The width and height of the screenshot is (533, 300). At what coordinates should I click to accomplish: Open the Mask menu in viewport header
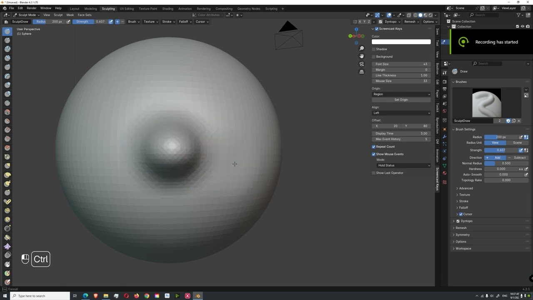[x=70, y=15]
